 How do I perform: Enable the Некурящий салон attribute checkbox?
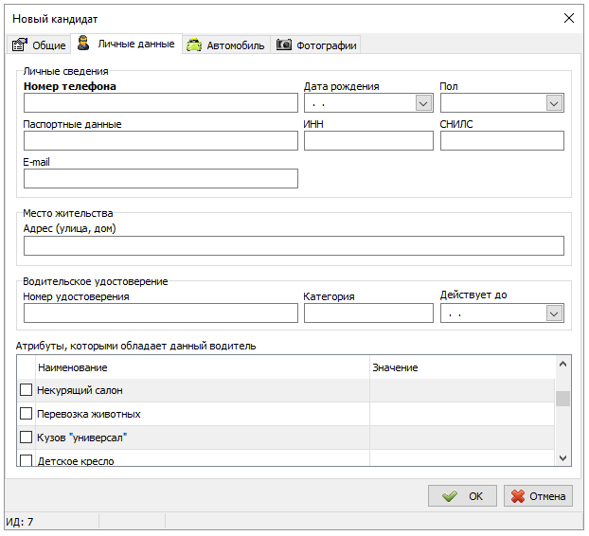click(26, 390)
